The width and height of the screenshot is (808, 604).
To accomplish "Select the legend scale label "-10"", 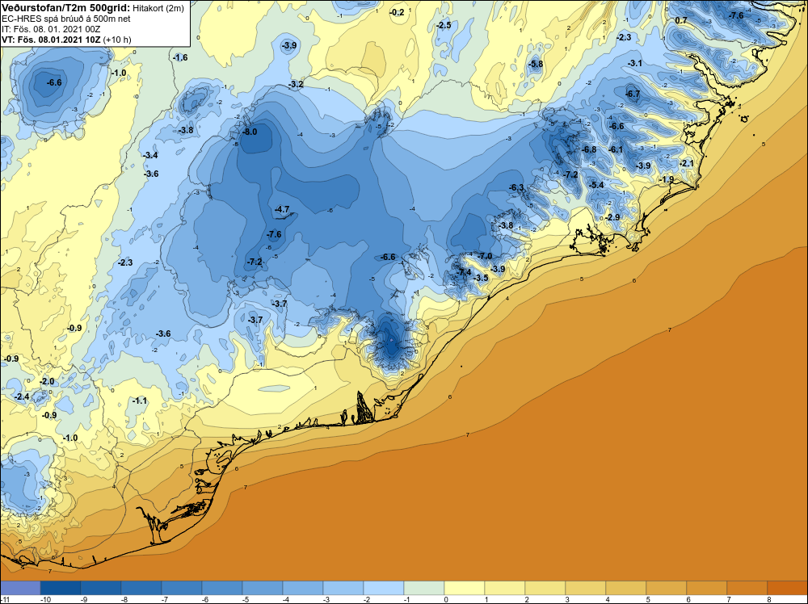I will pyautogui.click(x=44, y=599).
